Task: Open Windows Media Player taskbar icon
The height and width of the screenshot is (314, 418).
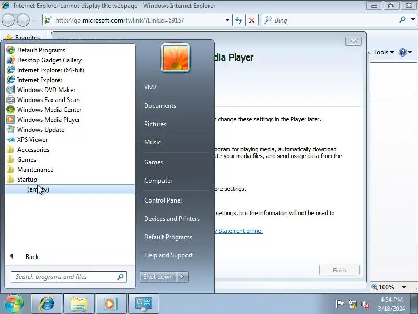Action: coord(111,304)
